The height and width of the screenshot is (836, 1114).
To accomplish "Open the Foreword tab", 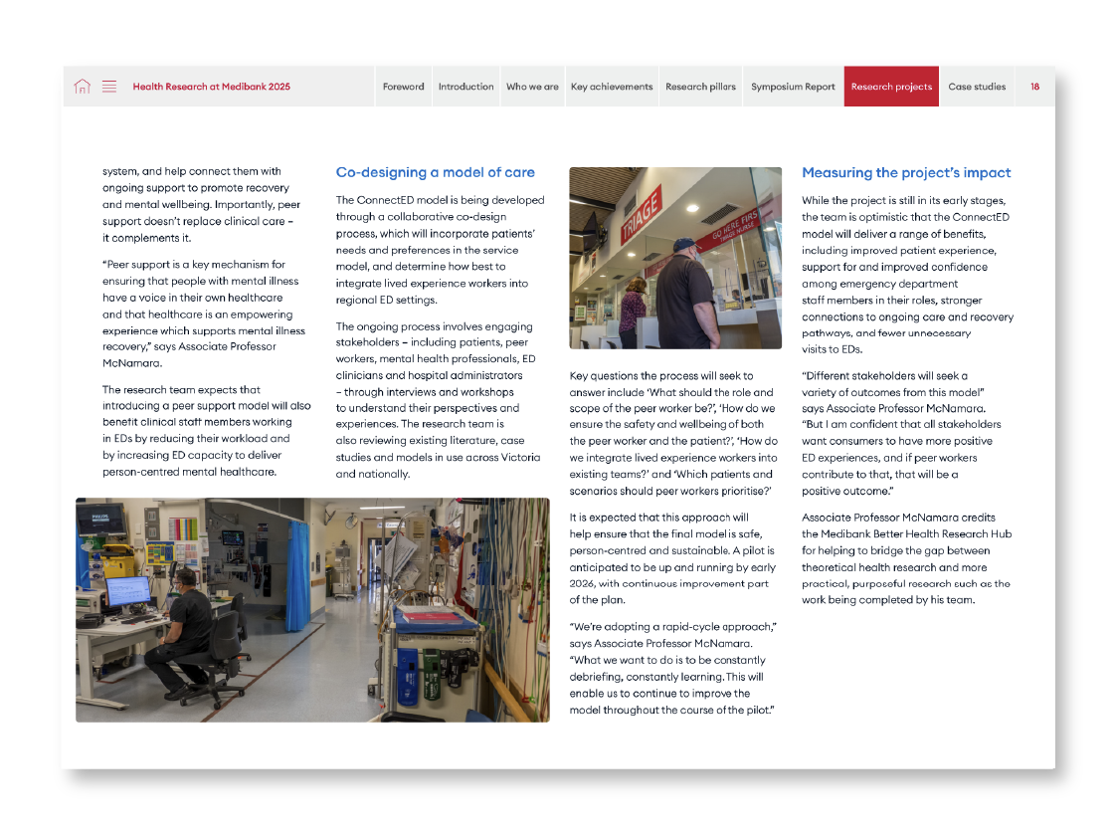I will (x=404, y=87).
